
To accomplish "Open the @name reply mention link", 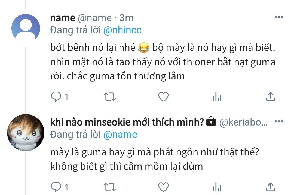I will point(120,135).
